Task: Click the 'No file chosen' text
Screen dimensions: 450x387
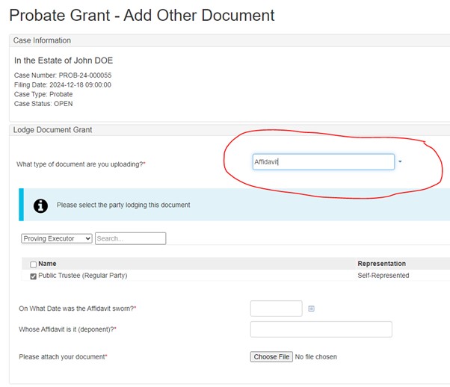Action: pos(315,357)
